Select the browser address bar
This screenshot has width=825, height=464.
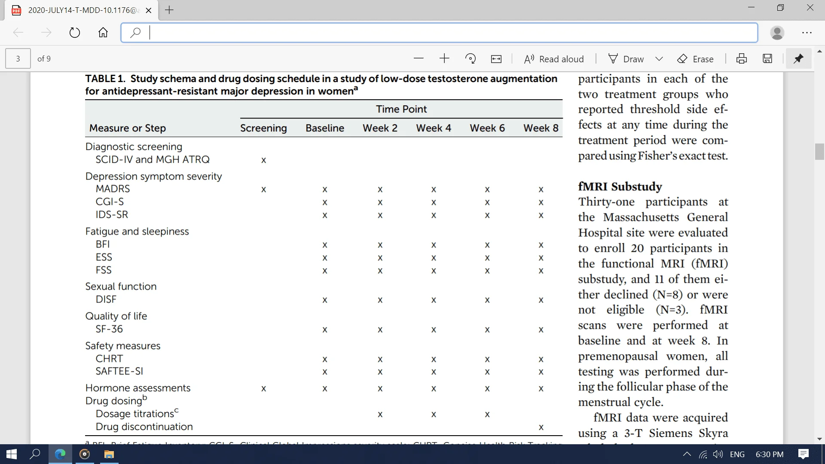tap(441, 32)
